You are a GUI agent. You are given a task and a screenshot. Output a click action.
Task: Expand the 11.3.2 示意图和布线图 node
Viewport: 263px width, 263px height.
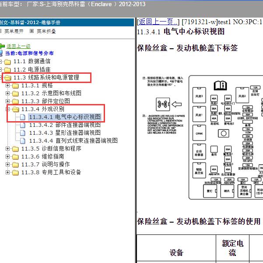pyautogui.click(x=7, y=93)
